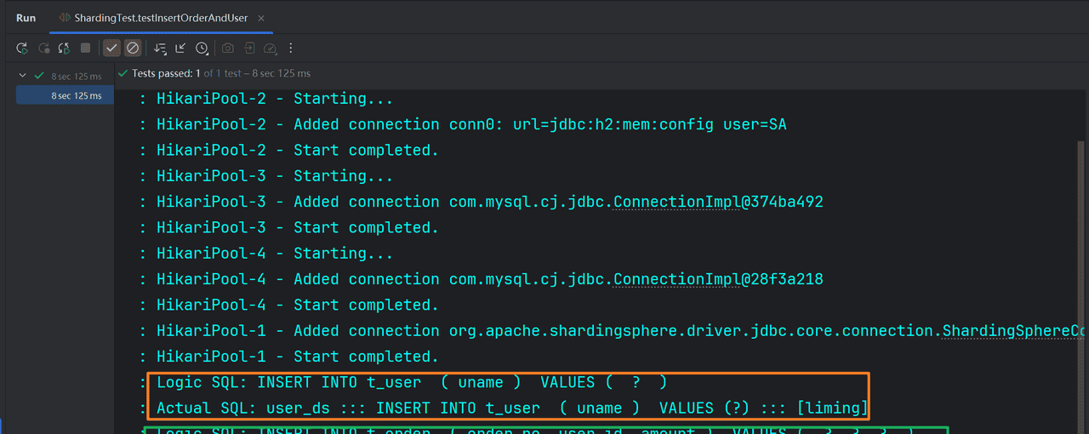Click the Rerun Failed Tests icon
This screenshot has height=434, width=1089.
point(44,49)
